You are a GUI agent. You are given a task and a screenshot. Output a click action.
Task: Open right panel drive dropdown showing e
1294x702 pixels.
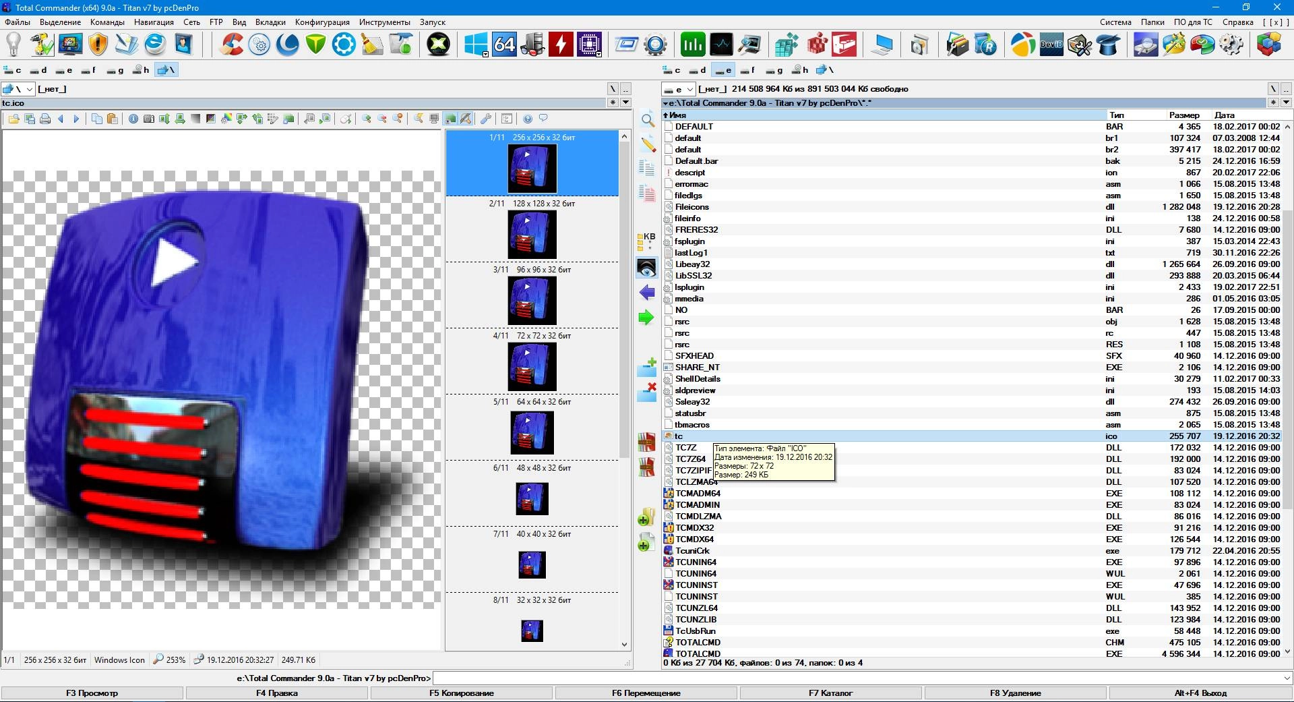tap(678, 89)
